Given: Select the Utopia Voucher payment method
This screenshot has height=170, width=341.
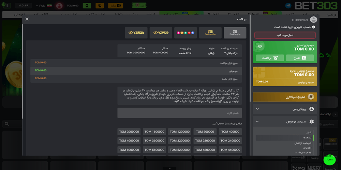Looking at the screenshot, I should pyautogui.click(x=136, y=33).
